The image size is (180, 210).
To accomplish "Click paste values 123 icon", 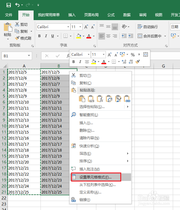I will [91, 99].
